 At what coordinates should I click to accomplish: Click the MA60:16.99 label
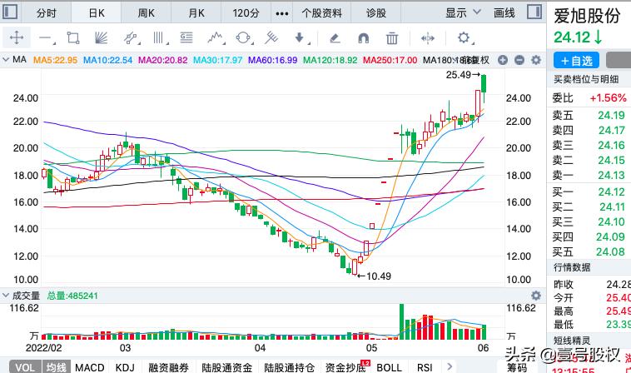point(272,60)
